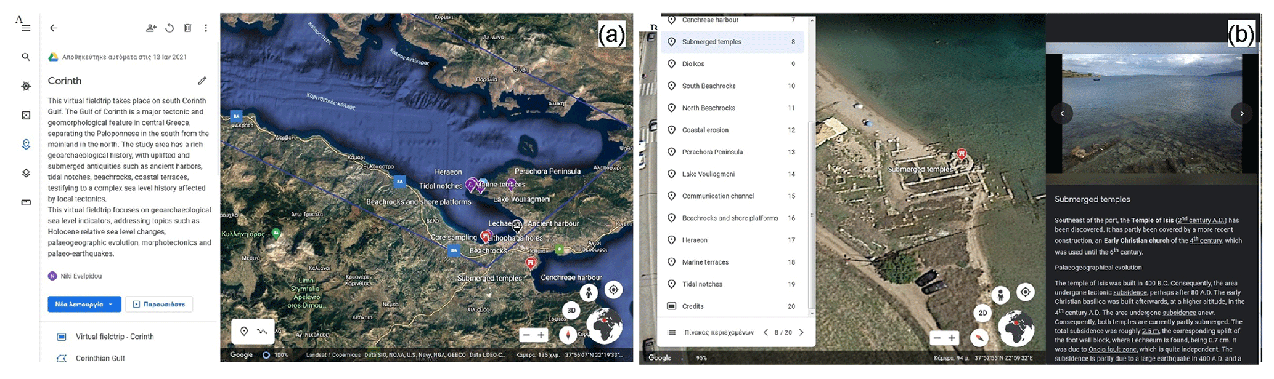The height and width of the screenshot is (379, 1274).
Task: Edit the Corinth title with pencil icon
Action: point(202,81)
